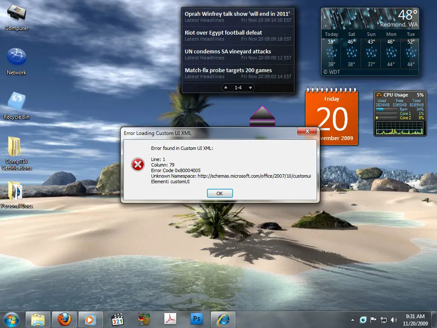Close the Error Loading Custom UI XML dialog
The image size is (437, 328).
[307, 131]
